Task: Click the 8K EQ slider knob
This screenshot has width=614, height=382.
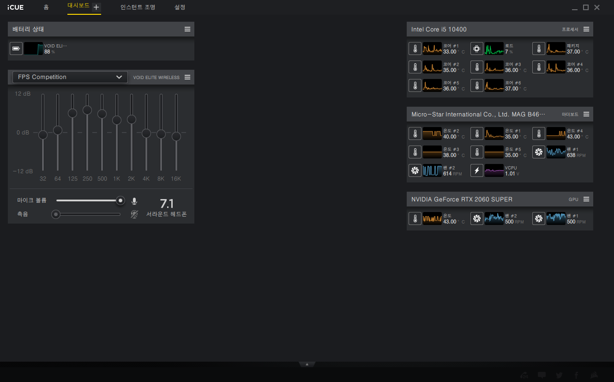Action: click(161, 134)
